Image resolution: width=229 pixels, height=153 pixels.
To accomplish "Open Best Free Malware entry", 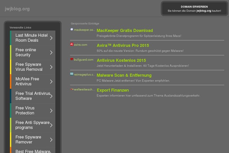I will (x=32, y=150).
